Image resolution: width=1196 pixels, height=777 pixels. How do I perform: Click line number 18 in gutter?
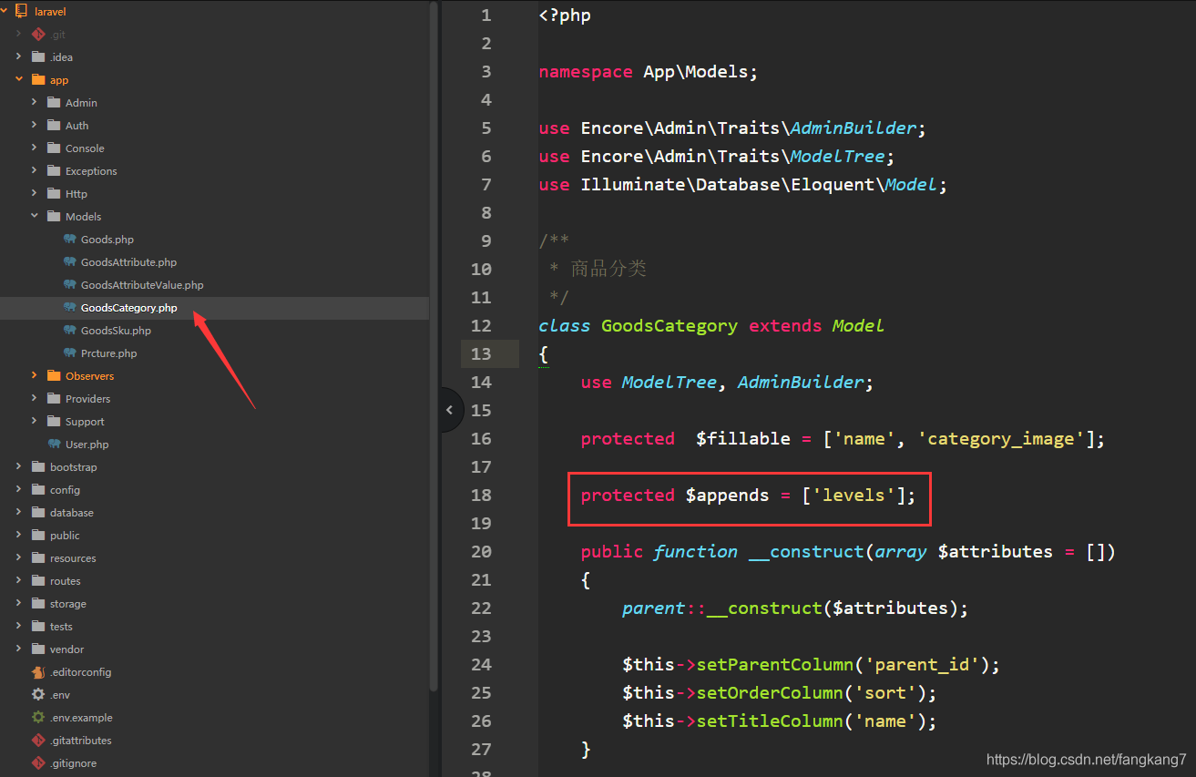[x=481, y=495]
